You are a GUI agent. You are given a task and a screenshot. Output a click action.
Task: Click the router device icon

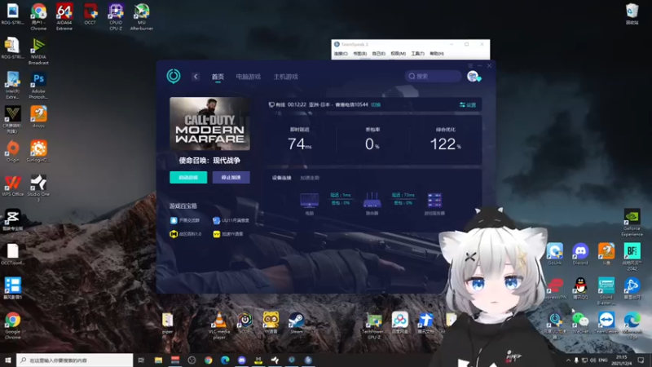point(372,200)
